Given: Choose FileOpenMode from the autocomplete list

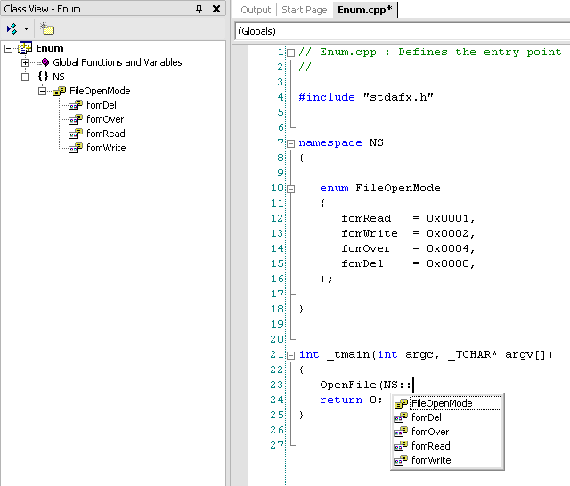Looking at the screenshot, I should coord(442,403).
